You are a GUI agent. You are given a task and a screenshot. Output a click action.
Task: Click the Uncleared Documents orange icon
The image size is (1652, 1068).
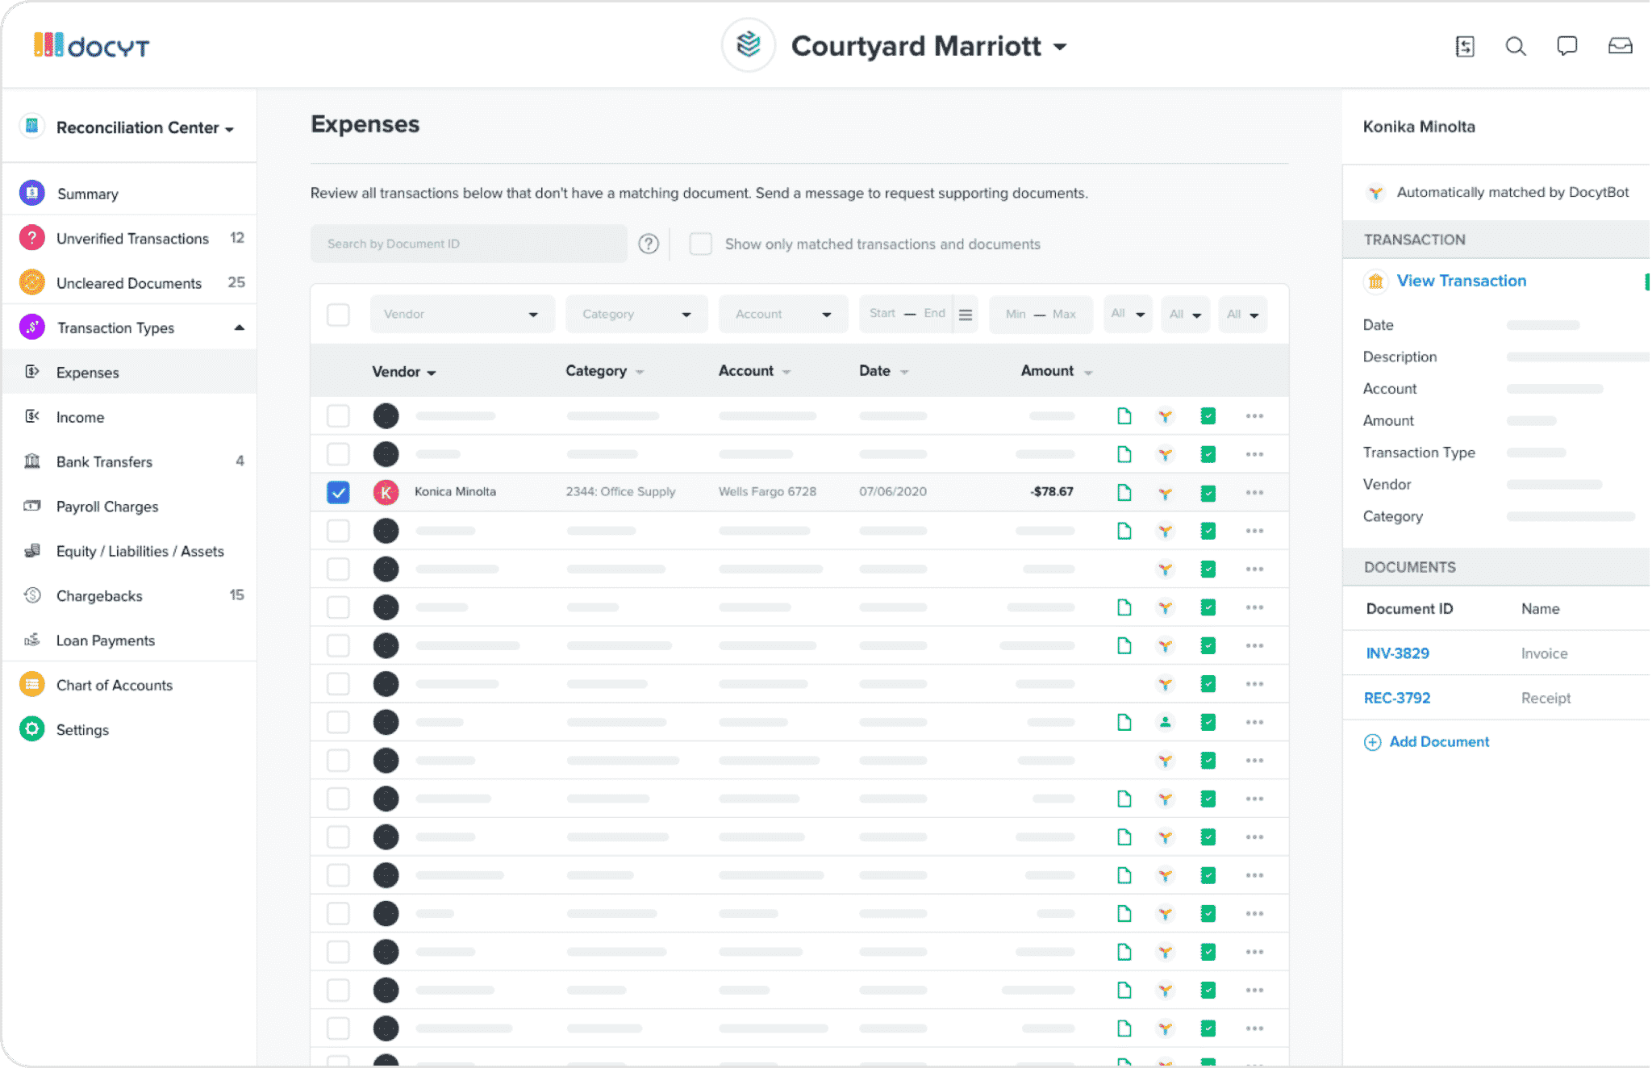31,282
